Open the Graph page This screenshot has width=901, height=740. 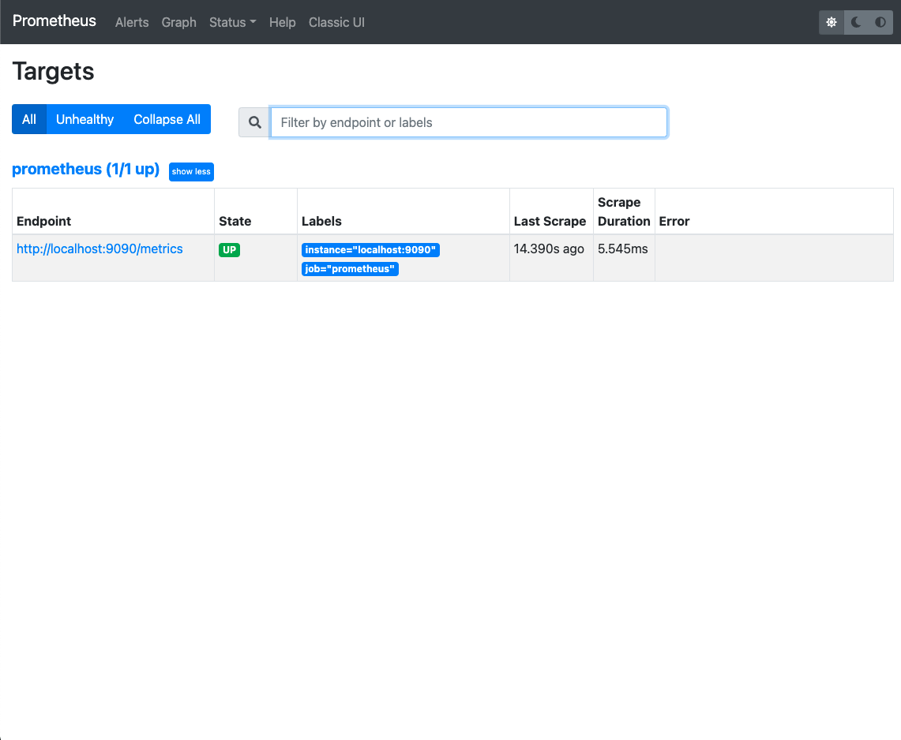pos(178,22)
